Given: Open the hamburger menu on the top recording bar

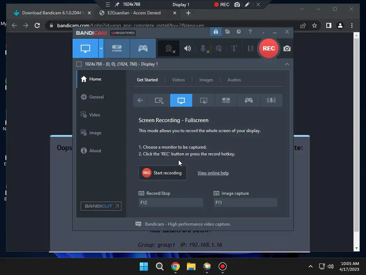Looking at the screenshot, I should click(x=108, y=4).
